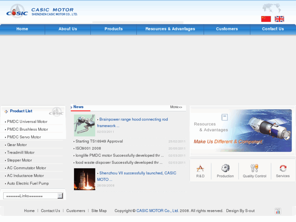Select PMDC Universal Motor in the product list

click(27, 122)
